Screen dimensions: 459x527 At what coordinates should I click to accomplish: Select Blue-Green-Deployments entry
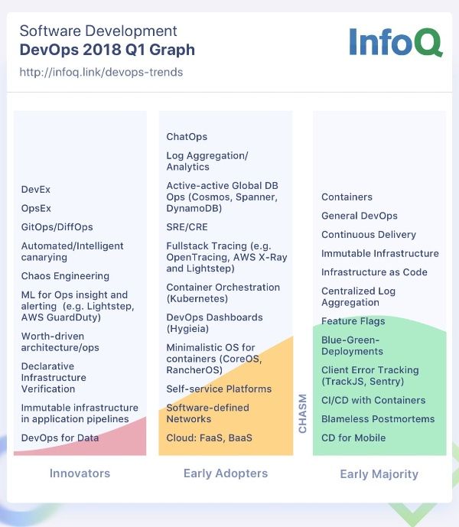pos(352,346)
